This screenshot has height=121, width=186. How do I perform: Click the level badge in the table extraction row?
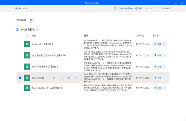(160, 88)
